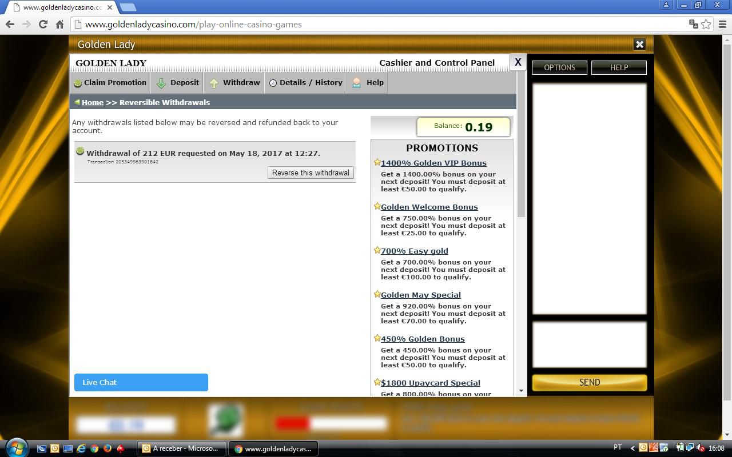Click the star icon next to 450% Golden Bonus
The width and height of the screenshot is (732, 457).
tap(377, 338)
